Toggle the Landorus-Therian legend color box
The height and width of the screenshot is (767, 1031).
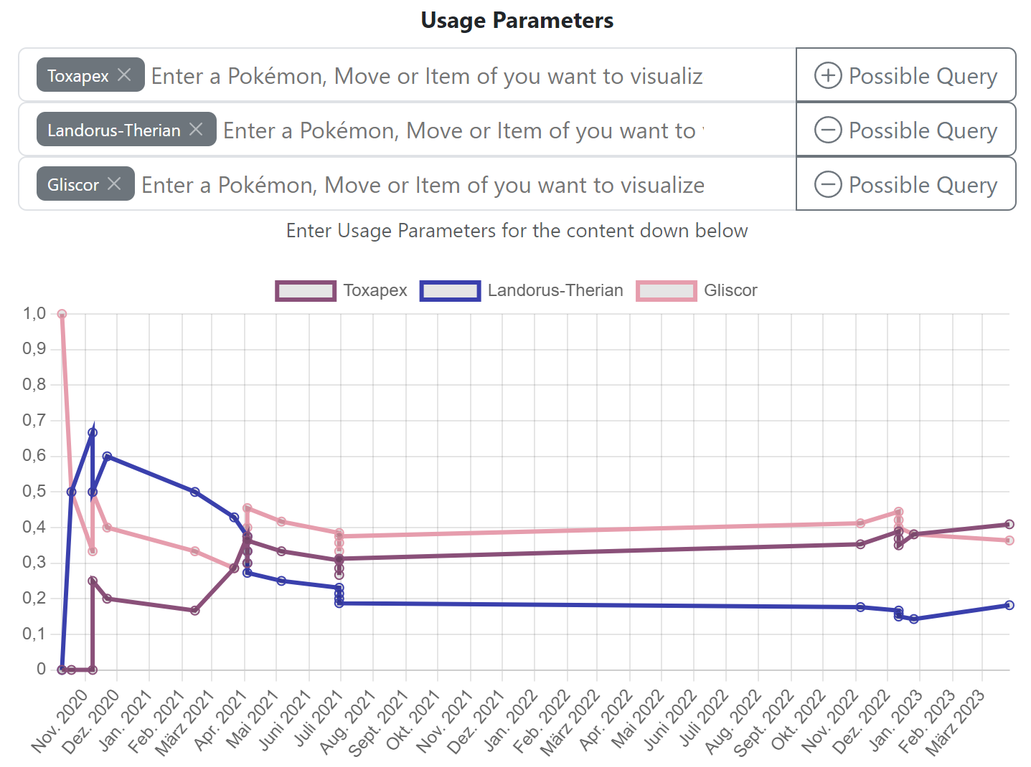tap(450, 290)
